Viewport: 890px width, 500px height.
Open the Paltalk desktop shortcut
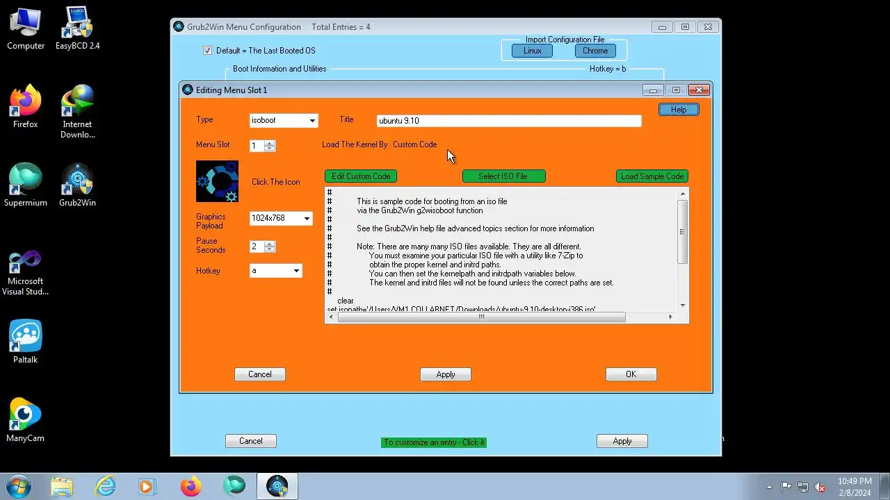[26, 342]
